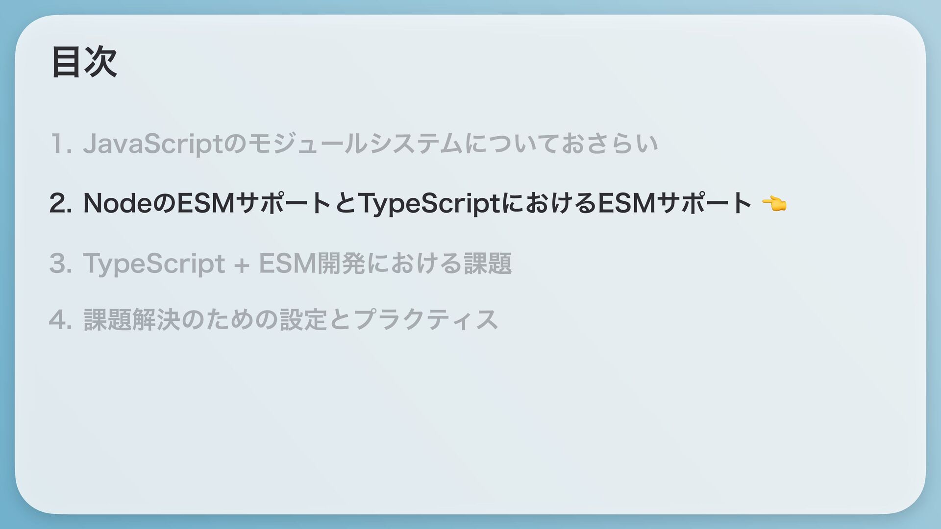Select the 目次 slide title
The width and height of the screenshot is (941, 529).
[x=84, y=62]
